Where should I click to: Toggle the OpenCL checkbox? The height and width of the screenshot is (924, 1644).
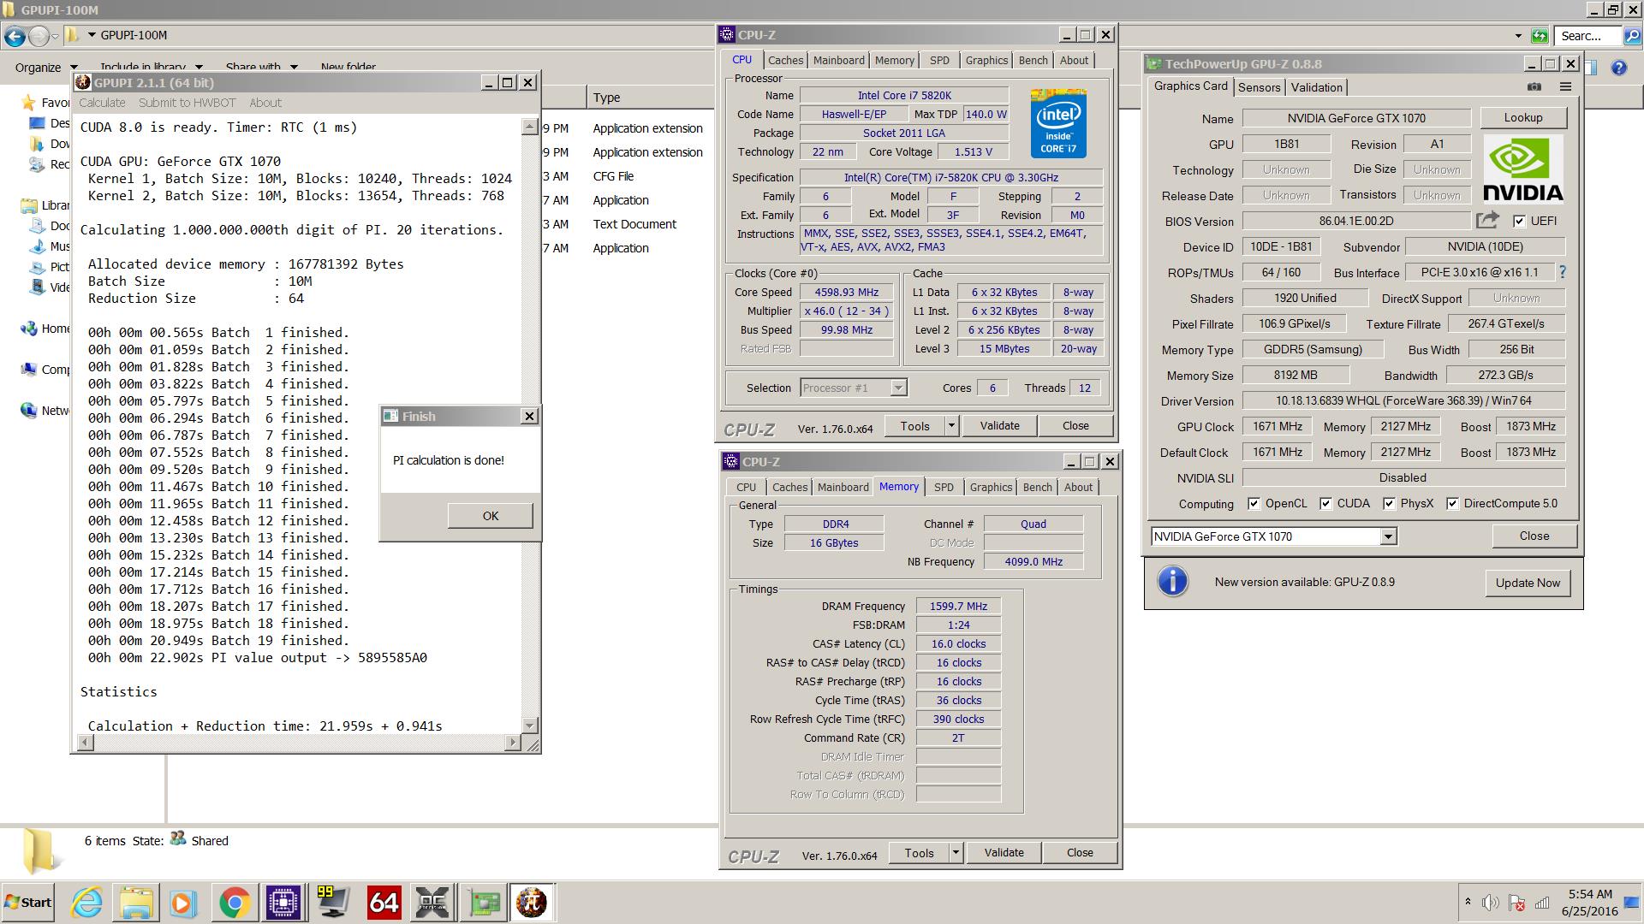pos(1254,503)
